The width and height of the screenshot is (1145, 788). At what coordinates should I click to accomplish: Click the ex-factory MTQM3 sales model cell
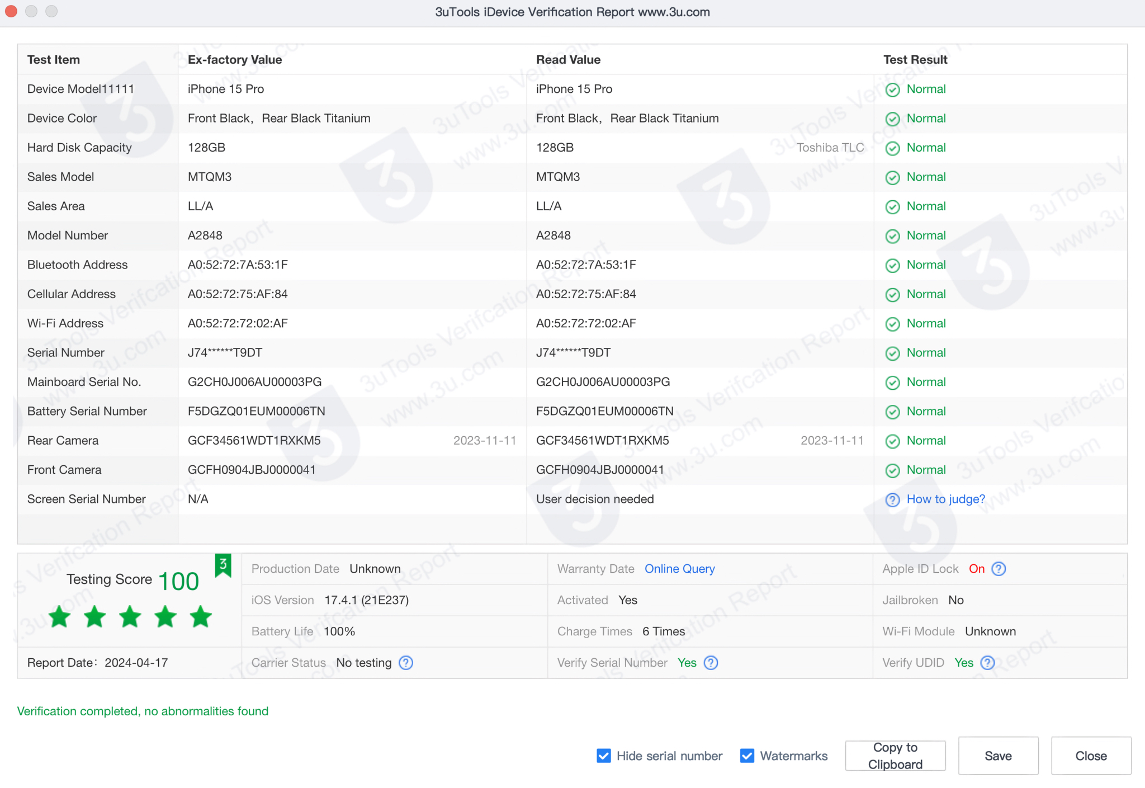click(210, 177)
